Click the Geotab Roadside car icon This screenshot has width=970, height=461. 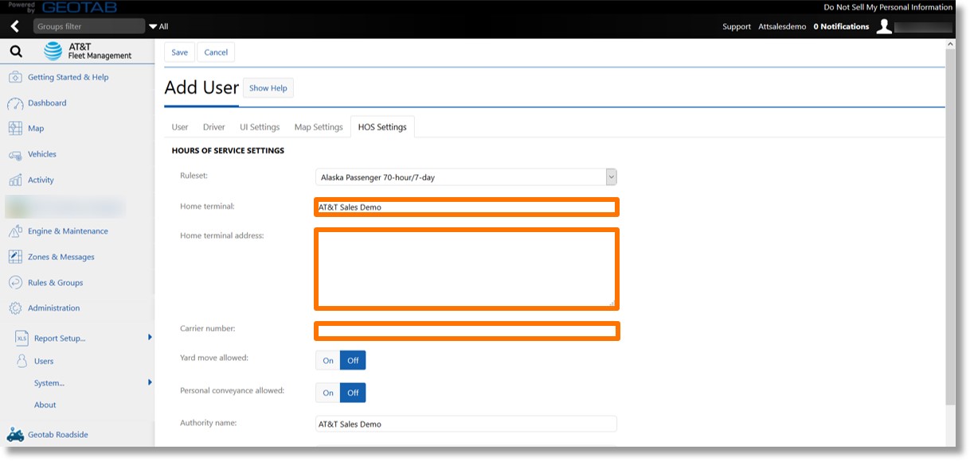tap(14, 435)
